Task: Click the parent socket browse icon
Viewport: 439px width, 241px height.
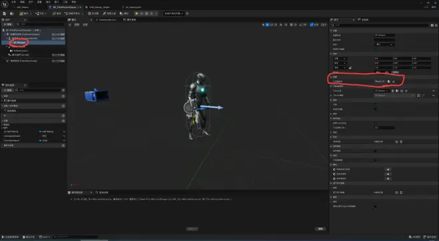Action: pos(389,82)
